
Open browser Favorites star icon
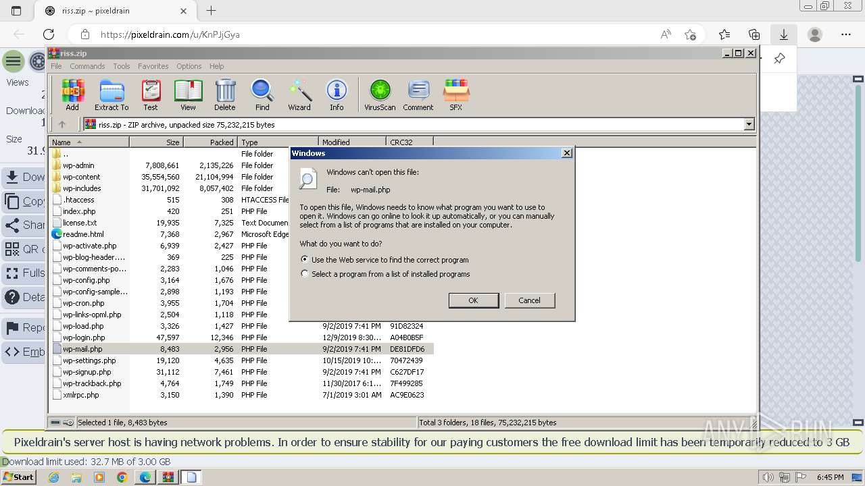click(724, 34)
